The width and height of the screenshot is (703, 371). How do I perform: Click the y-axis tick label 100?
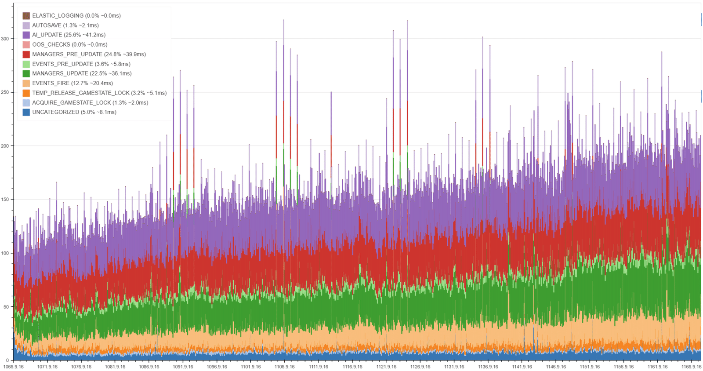click(x=5, y=253)
